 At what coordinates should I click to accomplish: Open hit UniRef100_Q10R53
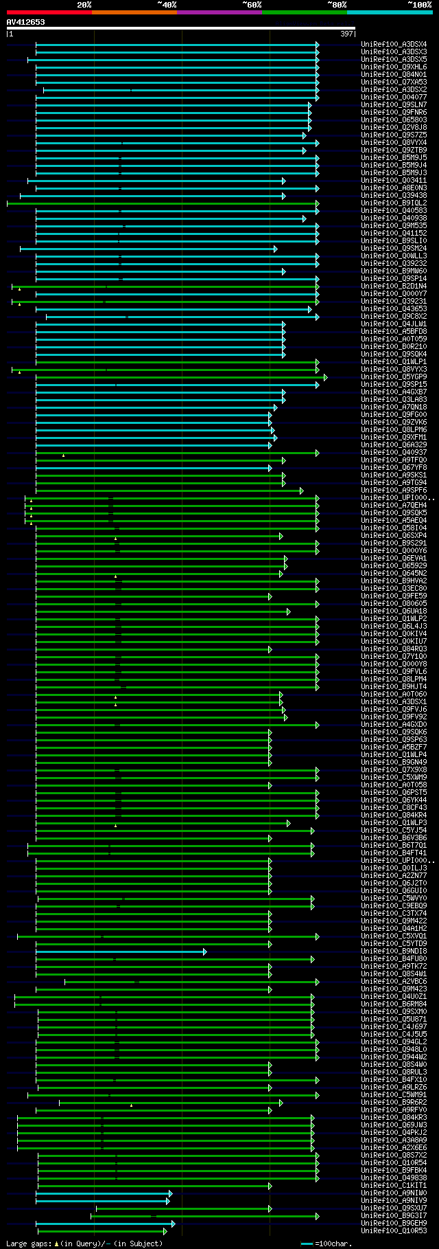394,1231
